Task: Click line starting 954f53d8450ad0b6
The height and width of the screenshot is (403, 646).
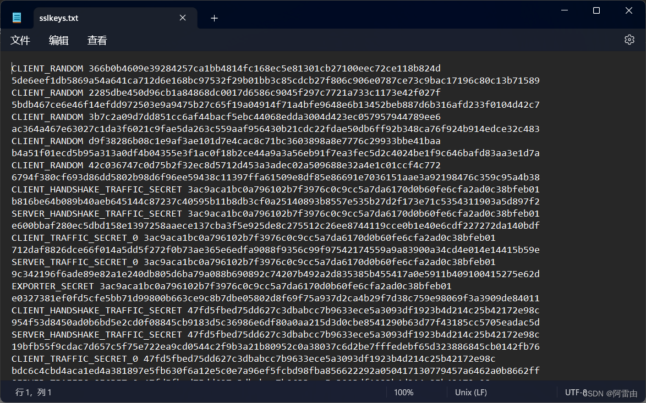Action: (x=276, y=322)
